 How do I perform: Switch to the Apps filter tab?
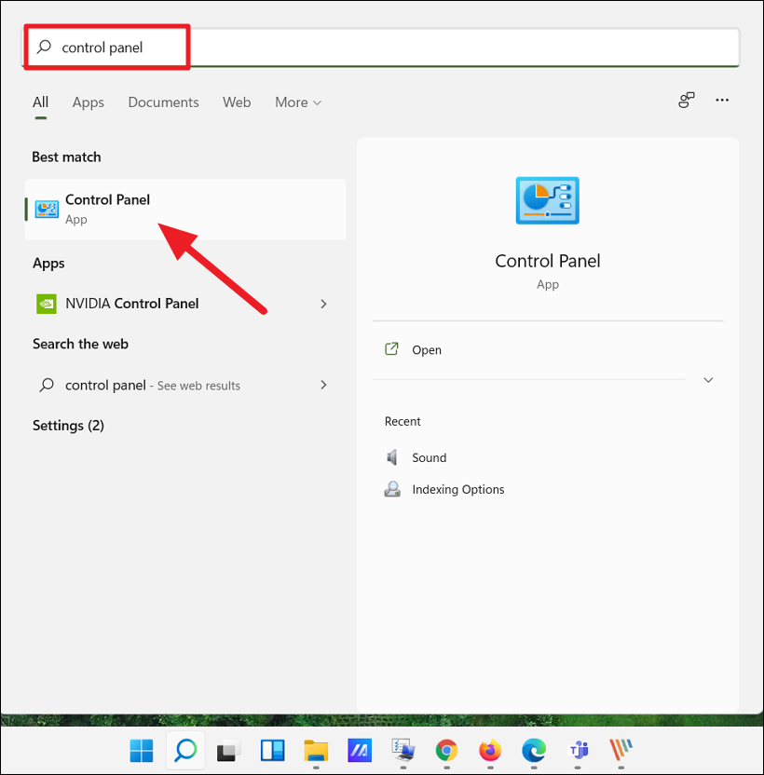pos(88,102)
